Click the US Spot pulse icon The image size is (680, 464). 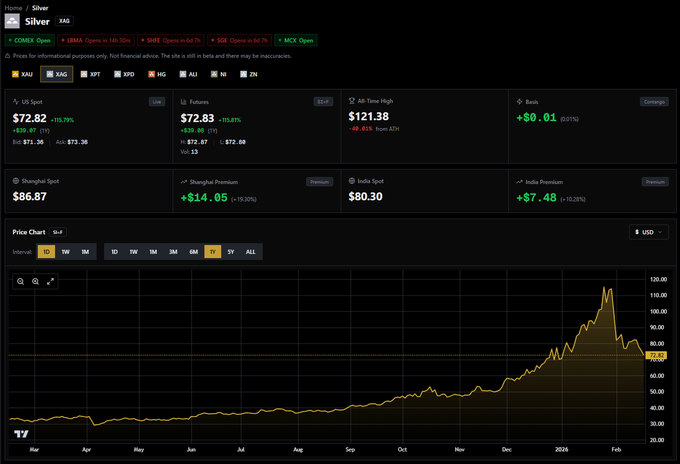[16, 102]
